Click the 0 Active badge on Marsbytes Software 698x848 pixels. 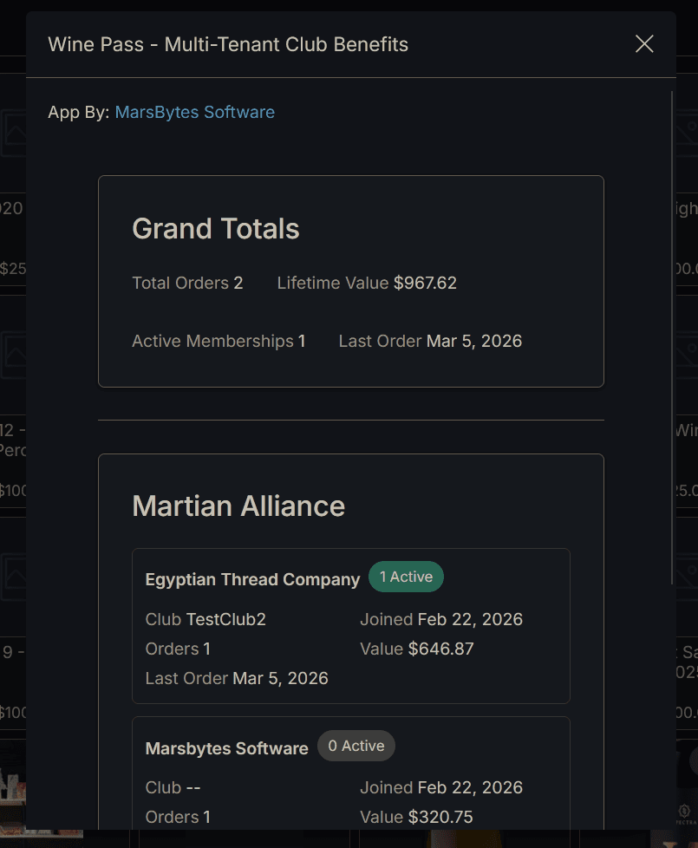[x=356, y=745]
